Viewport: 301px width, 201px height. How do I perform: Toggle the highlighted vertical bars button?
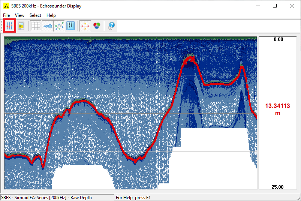[x=70, y=26]
